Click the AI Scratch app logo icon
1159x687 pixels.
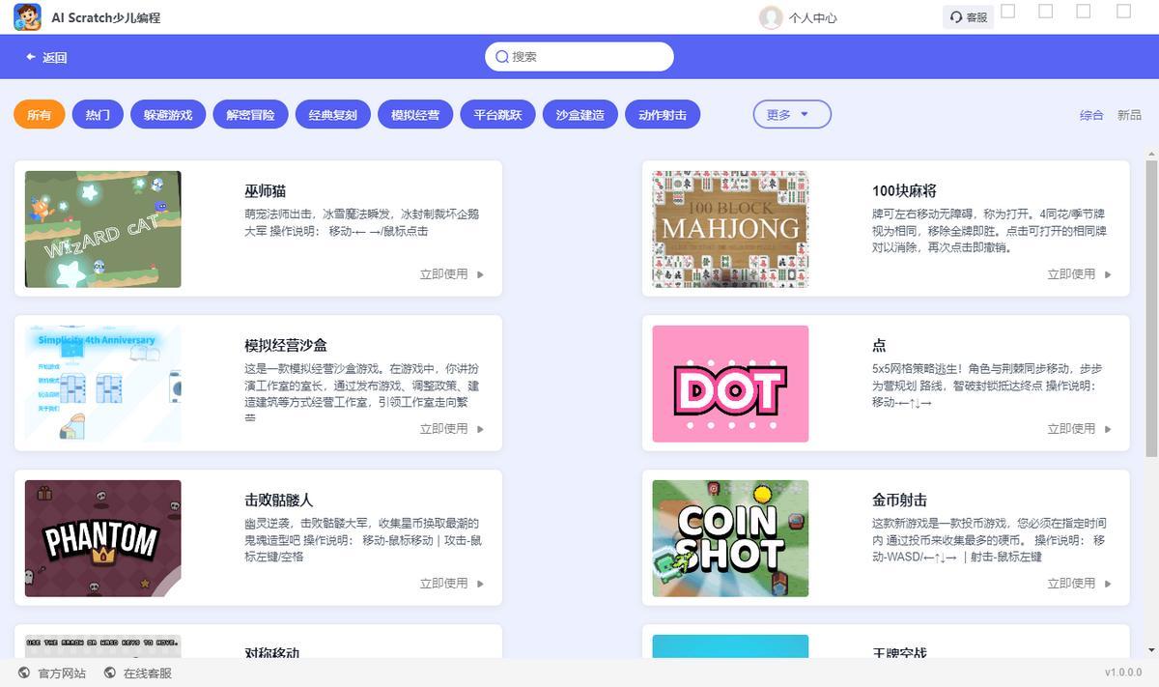(27, 17)
